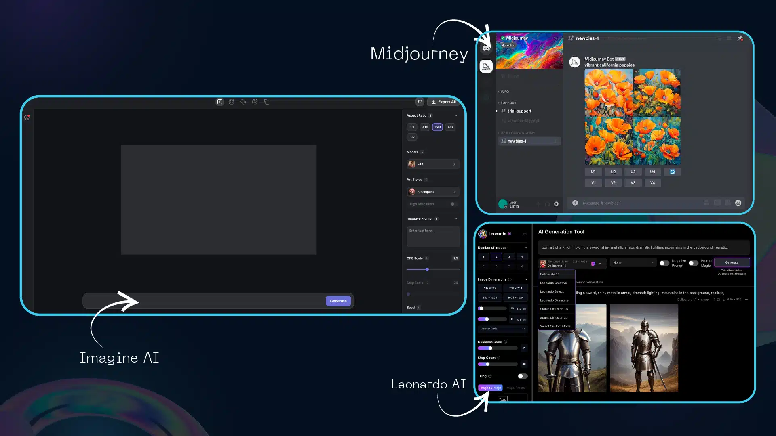Enable the Negative Prompt toggle in Leonardo
776x436 pixels.
point(664,263)
